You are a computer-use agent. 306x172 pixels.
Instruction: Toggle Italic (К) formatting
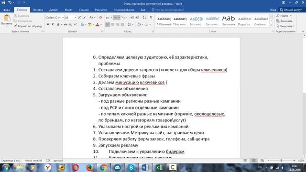pyautogui.click(x=53, y=24)
